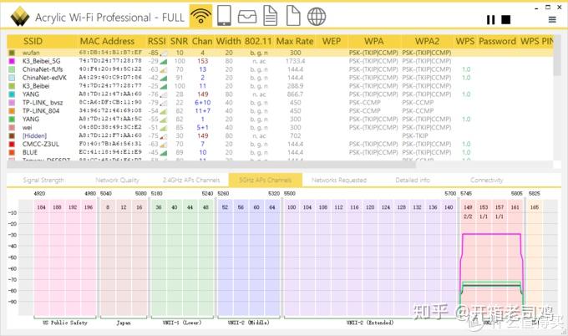568x336 pixels.
Task: Stop the Wi-Fi scan
Action: 505,19
